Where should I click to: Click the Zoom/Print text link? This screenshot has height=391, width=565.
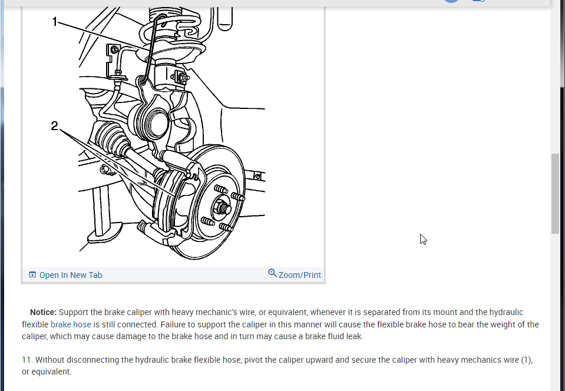click(x=299, y=275)
